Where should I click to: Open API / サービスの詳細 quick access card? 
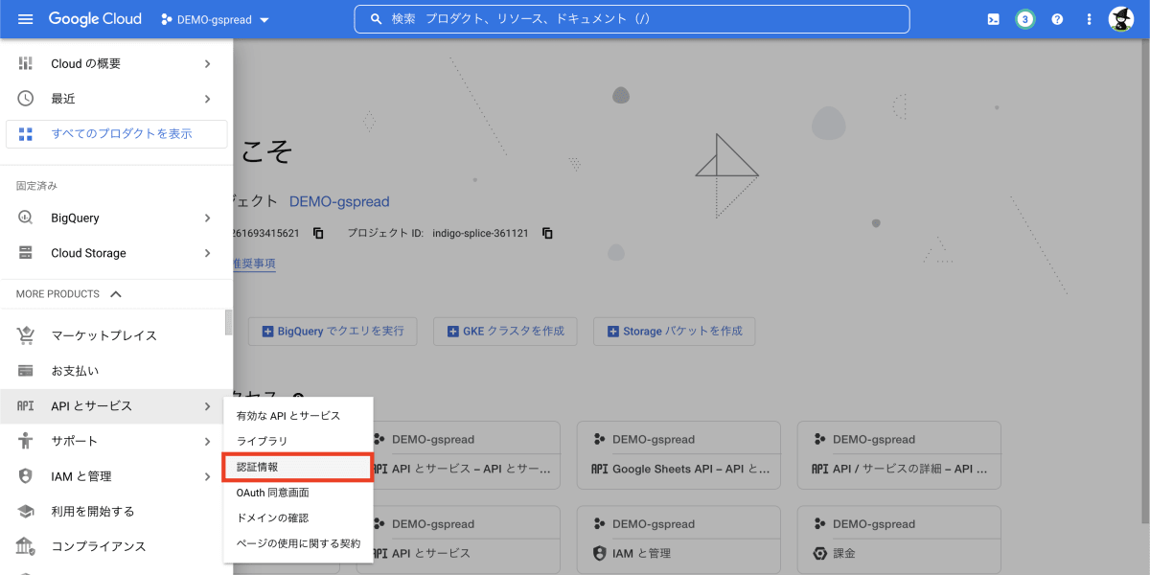click(x=899, y=454)
